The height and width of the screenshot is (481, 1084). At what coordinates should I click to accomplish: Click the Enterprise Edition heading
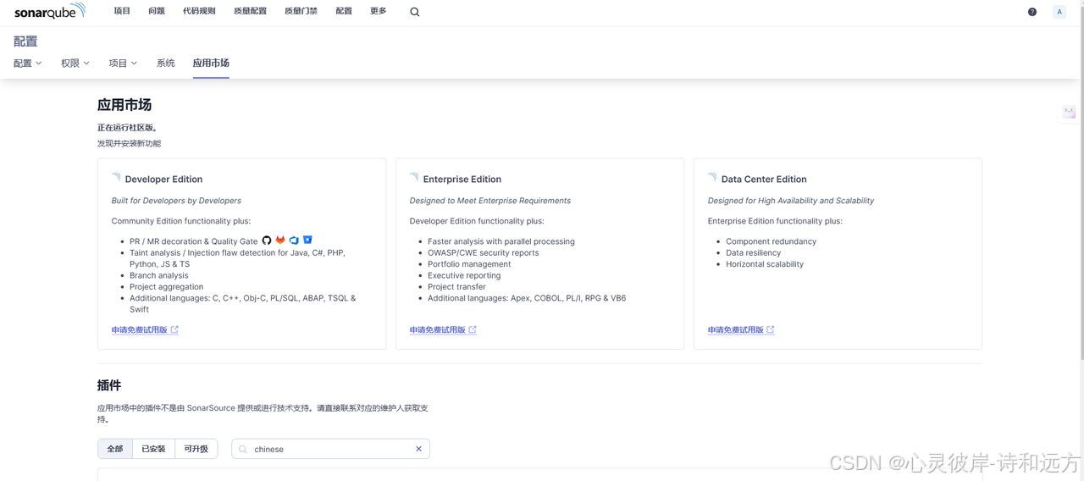point(462,179)
